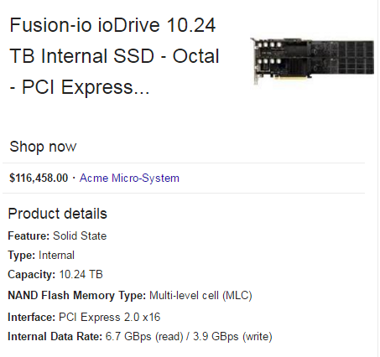
Task: Click the NAND Flash Memory Type label
Action: (77, 295)
